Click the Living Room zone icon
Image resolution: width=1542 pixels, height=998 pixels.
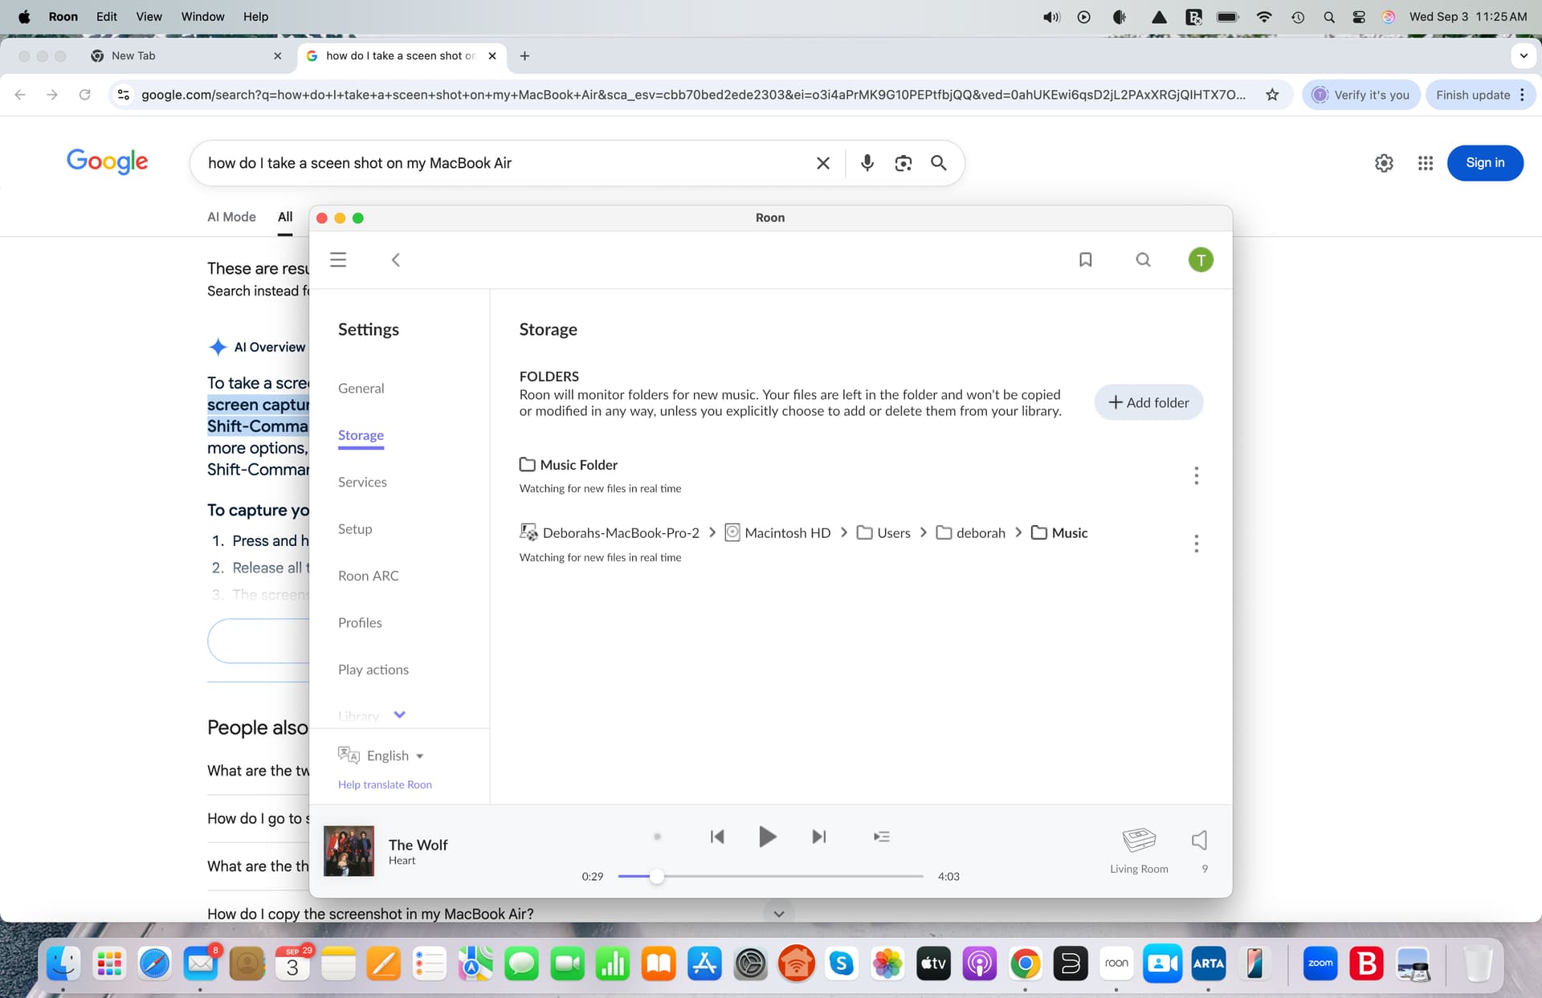(x=1138, y=840)
